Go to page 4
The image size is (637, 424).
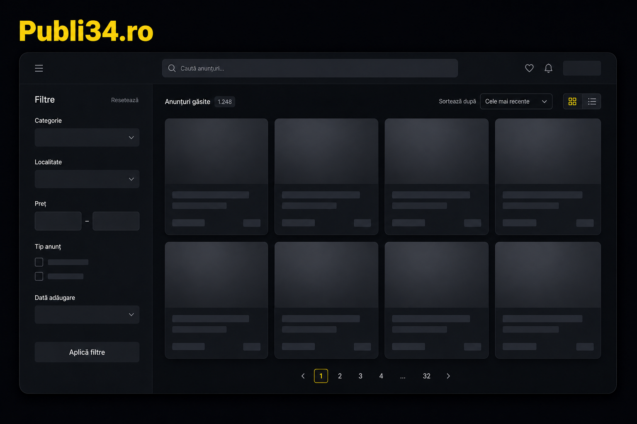[381, 376]
